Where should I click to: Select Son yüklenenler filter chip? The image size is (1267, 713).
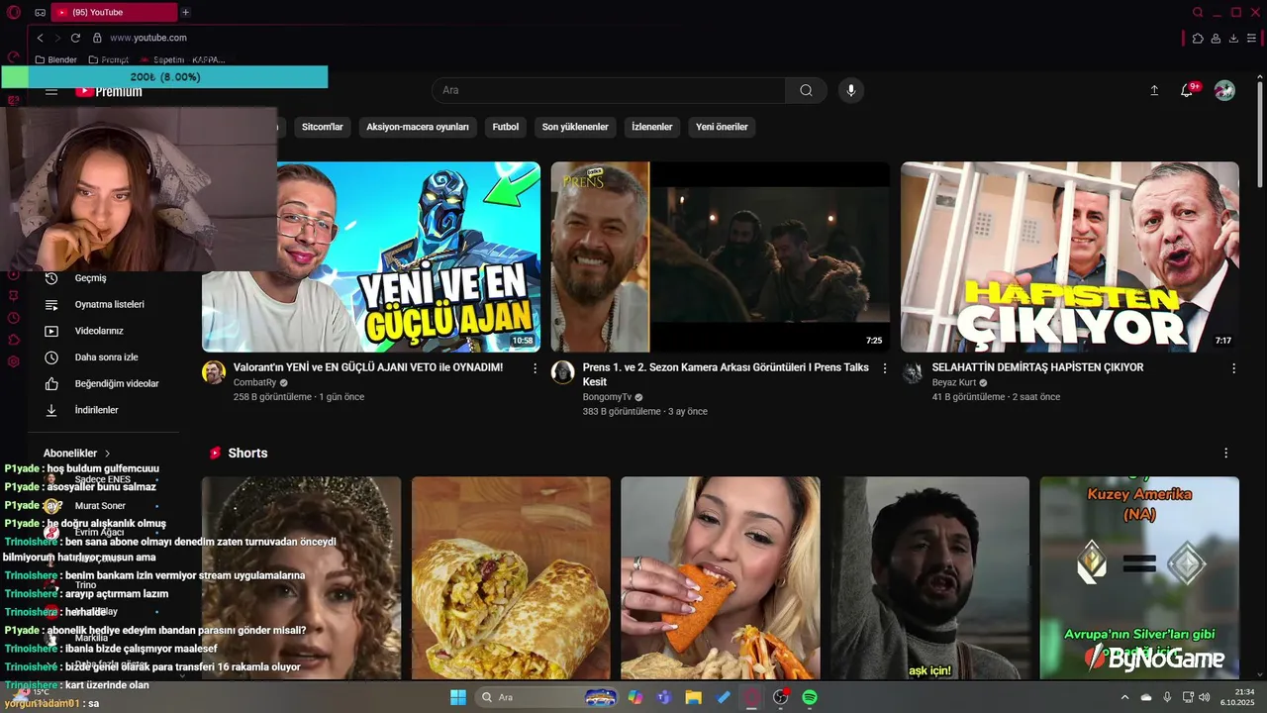click(x=575, y=127)
